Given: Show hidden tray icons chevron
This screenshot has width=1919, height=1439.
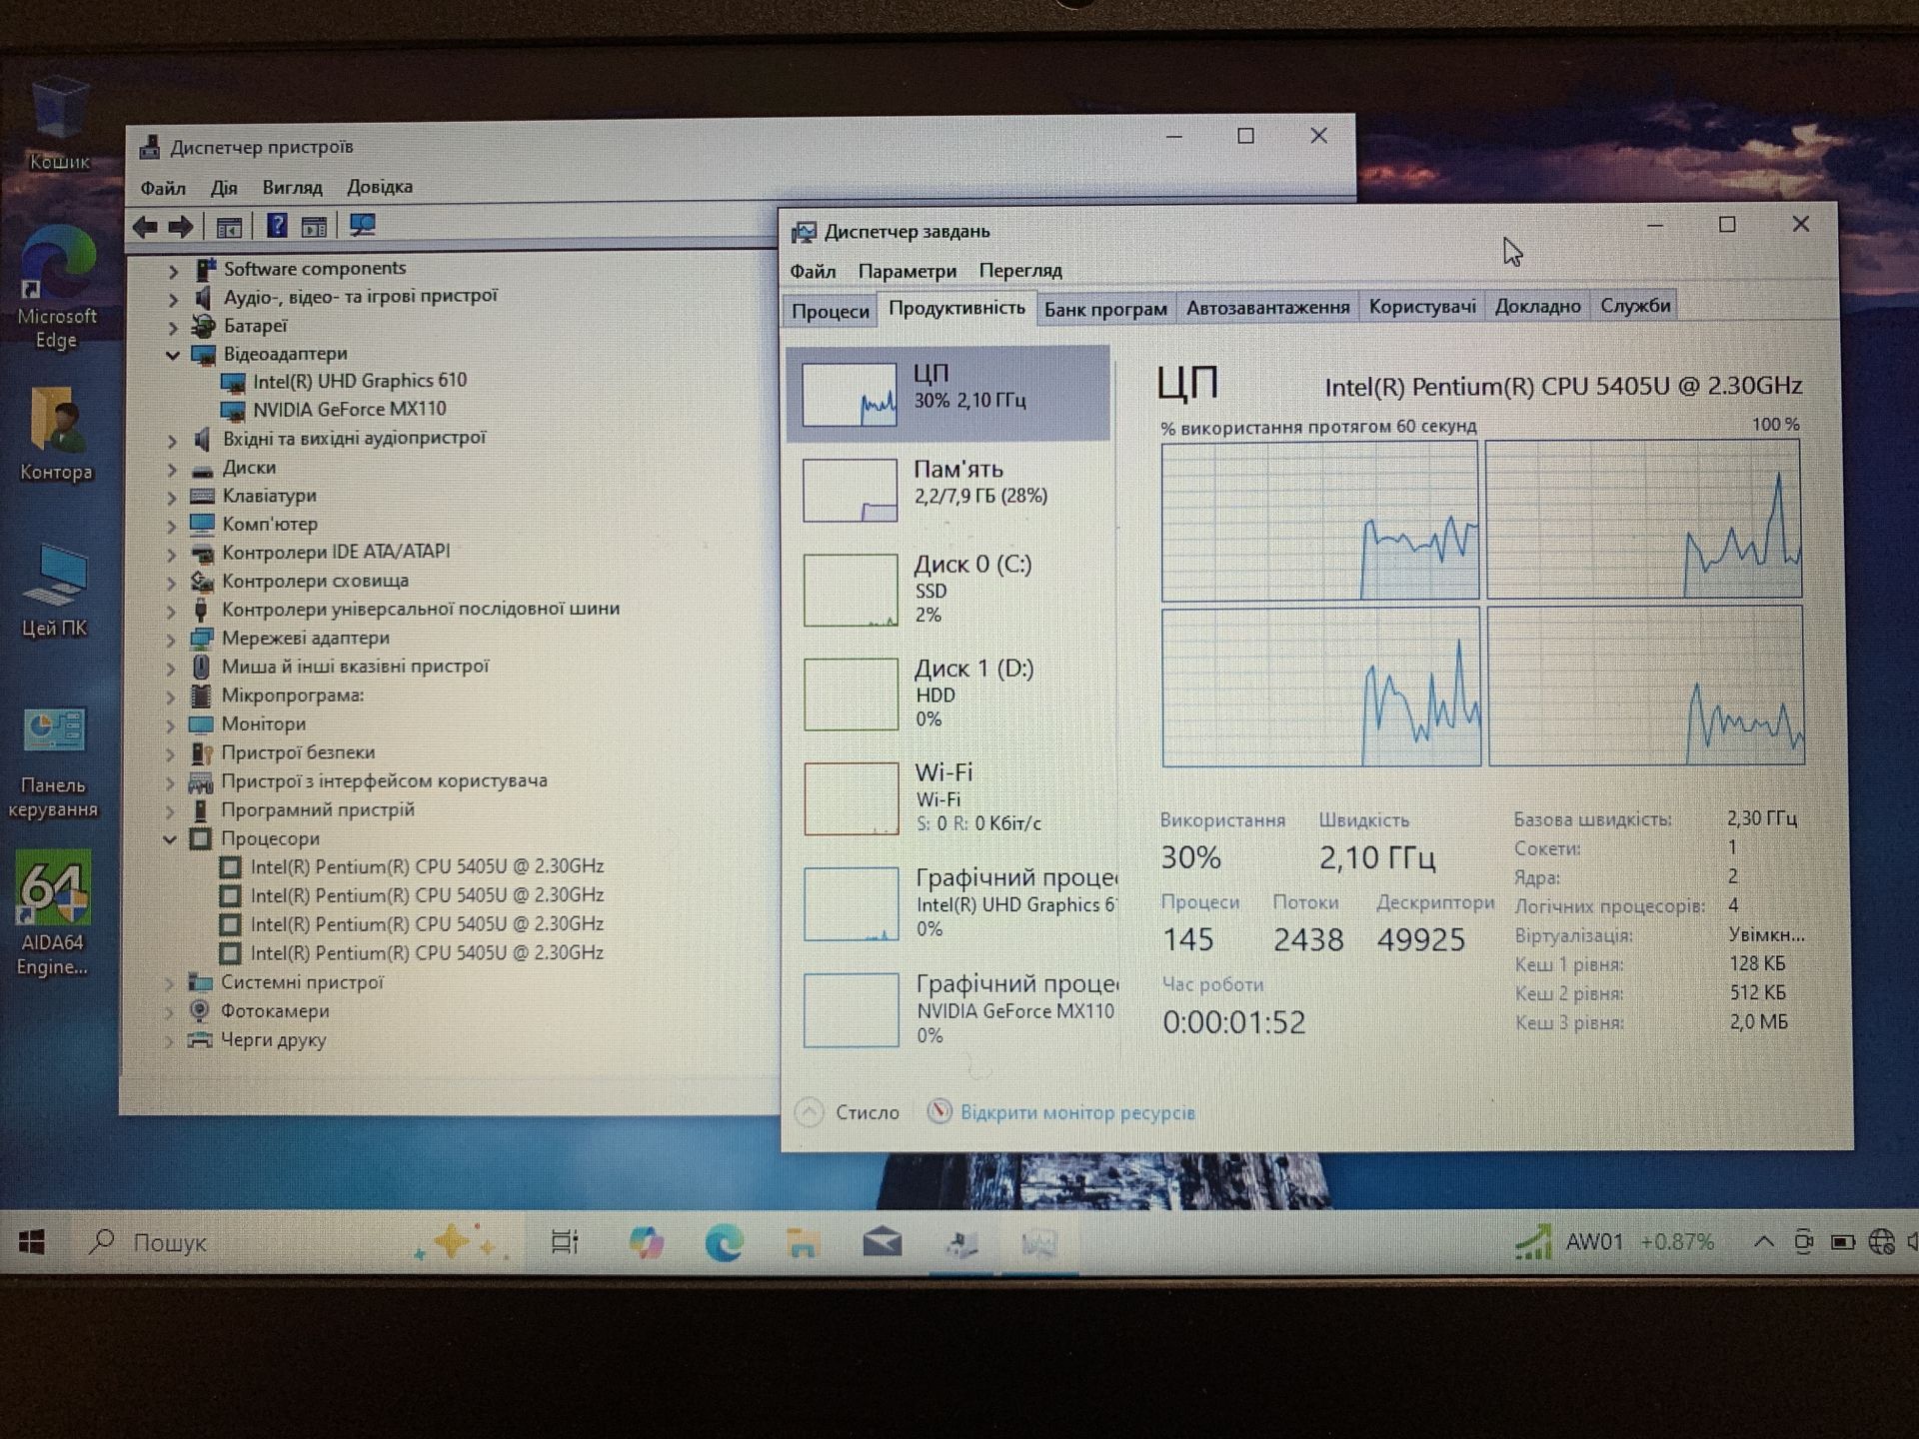Looking at the screenshot, I should pos(1764,1242).
